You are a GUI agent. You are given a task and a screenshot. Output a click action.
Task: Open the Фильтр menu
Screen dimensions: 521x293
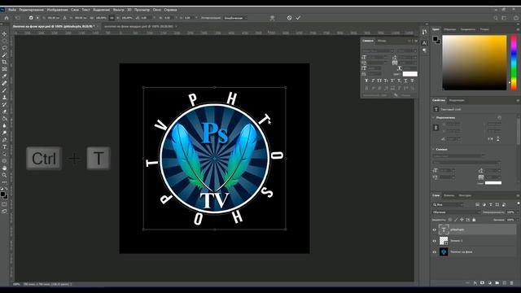click(x=118, y=10)
